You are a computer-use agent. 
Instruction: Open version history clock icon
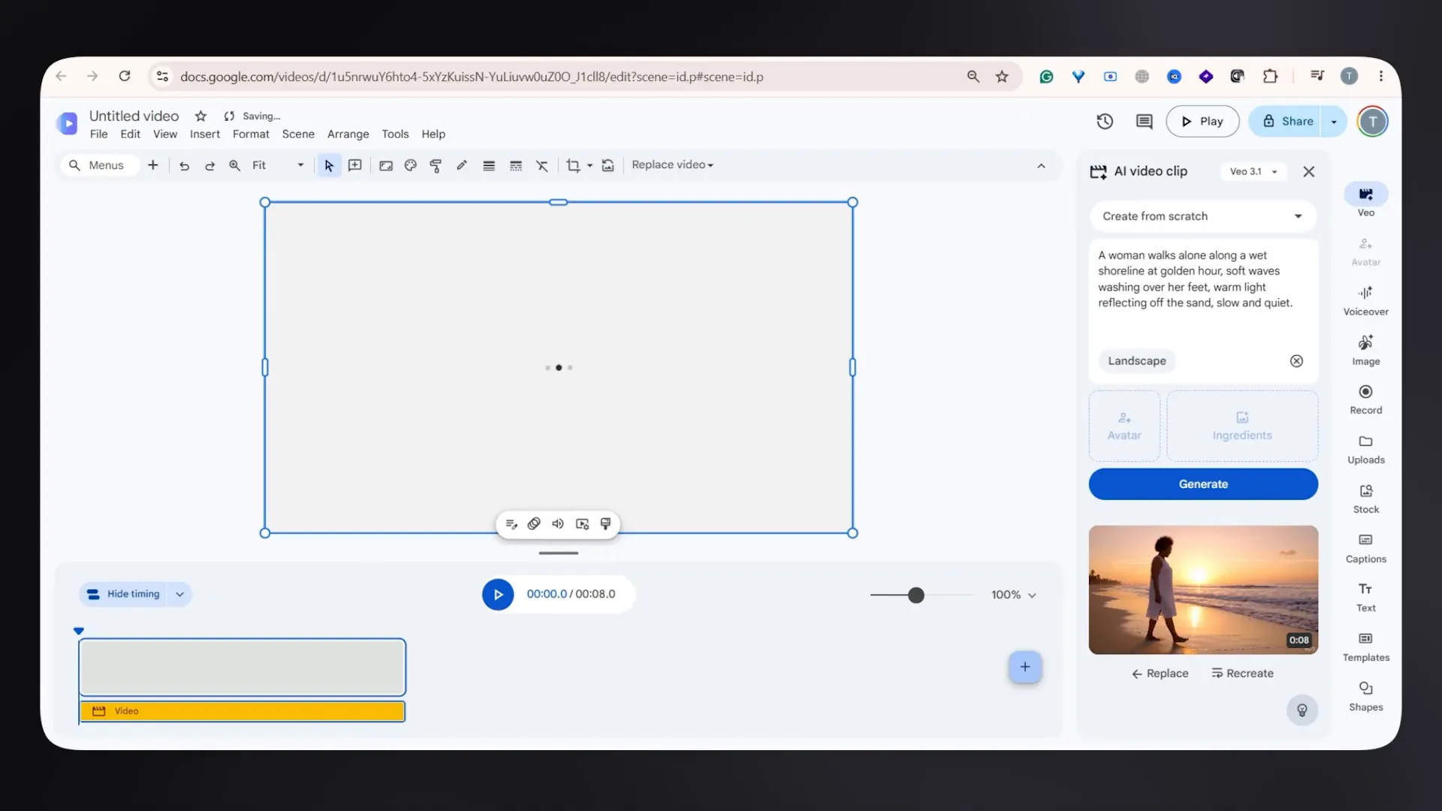pos(1105,121)
